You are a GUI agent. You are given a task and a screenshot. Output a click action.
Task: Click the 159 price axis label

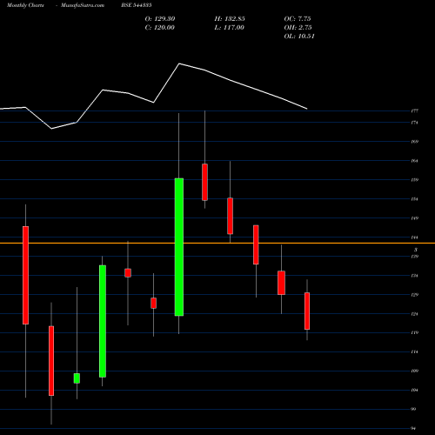[414, 180]
